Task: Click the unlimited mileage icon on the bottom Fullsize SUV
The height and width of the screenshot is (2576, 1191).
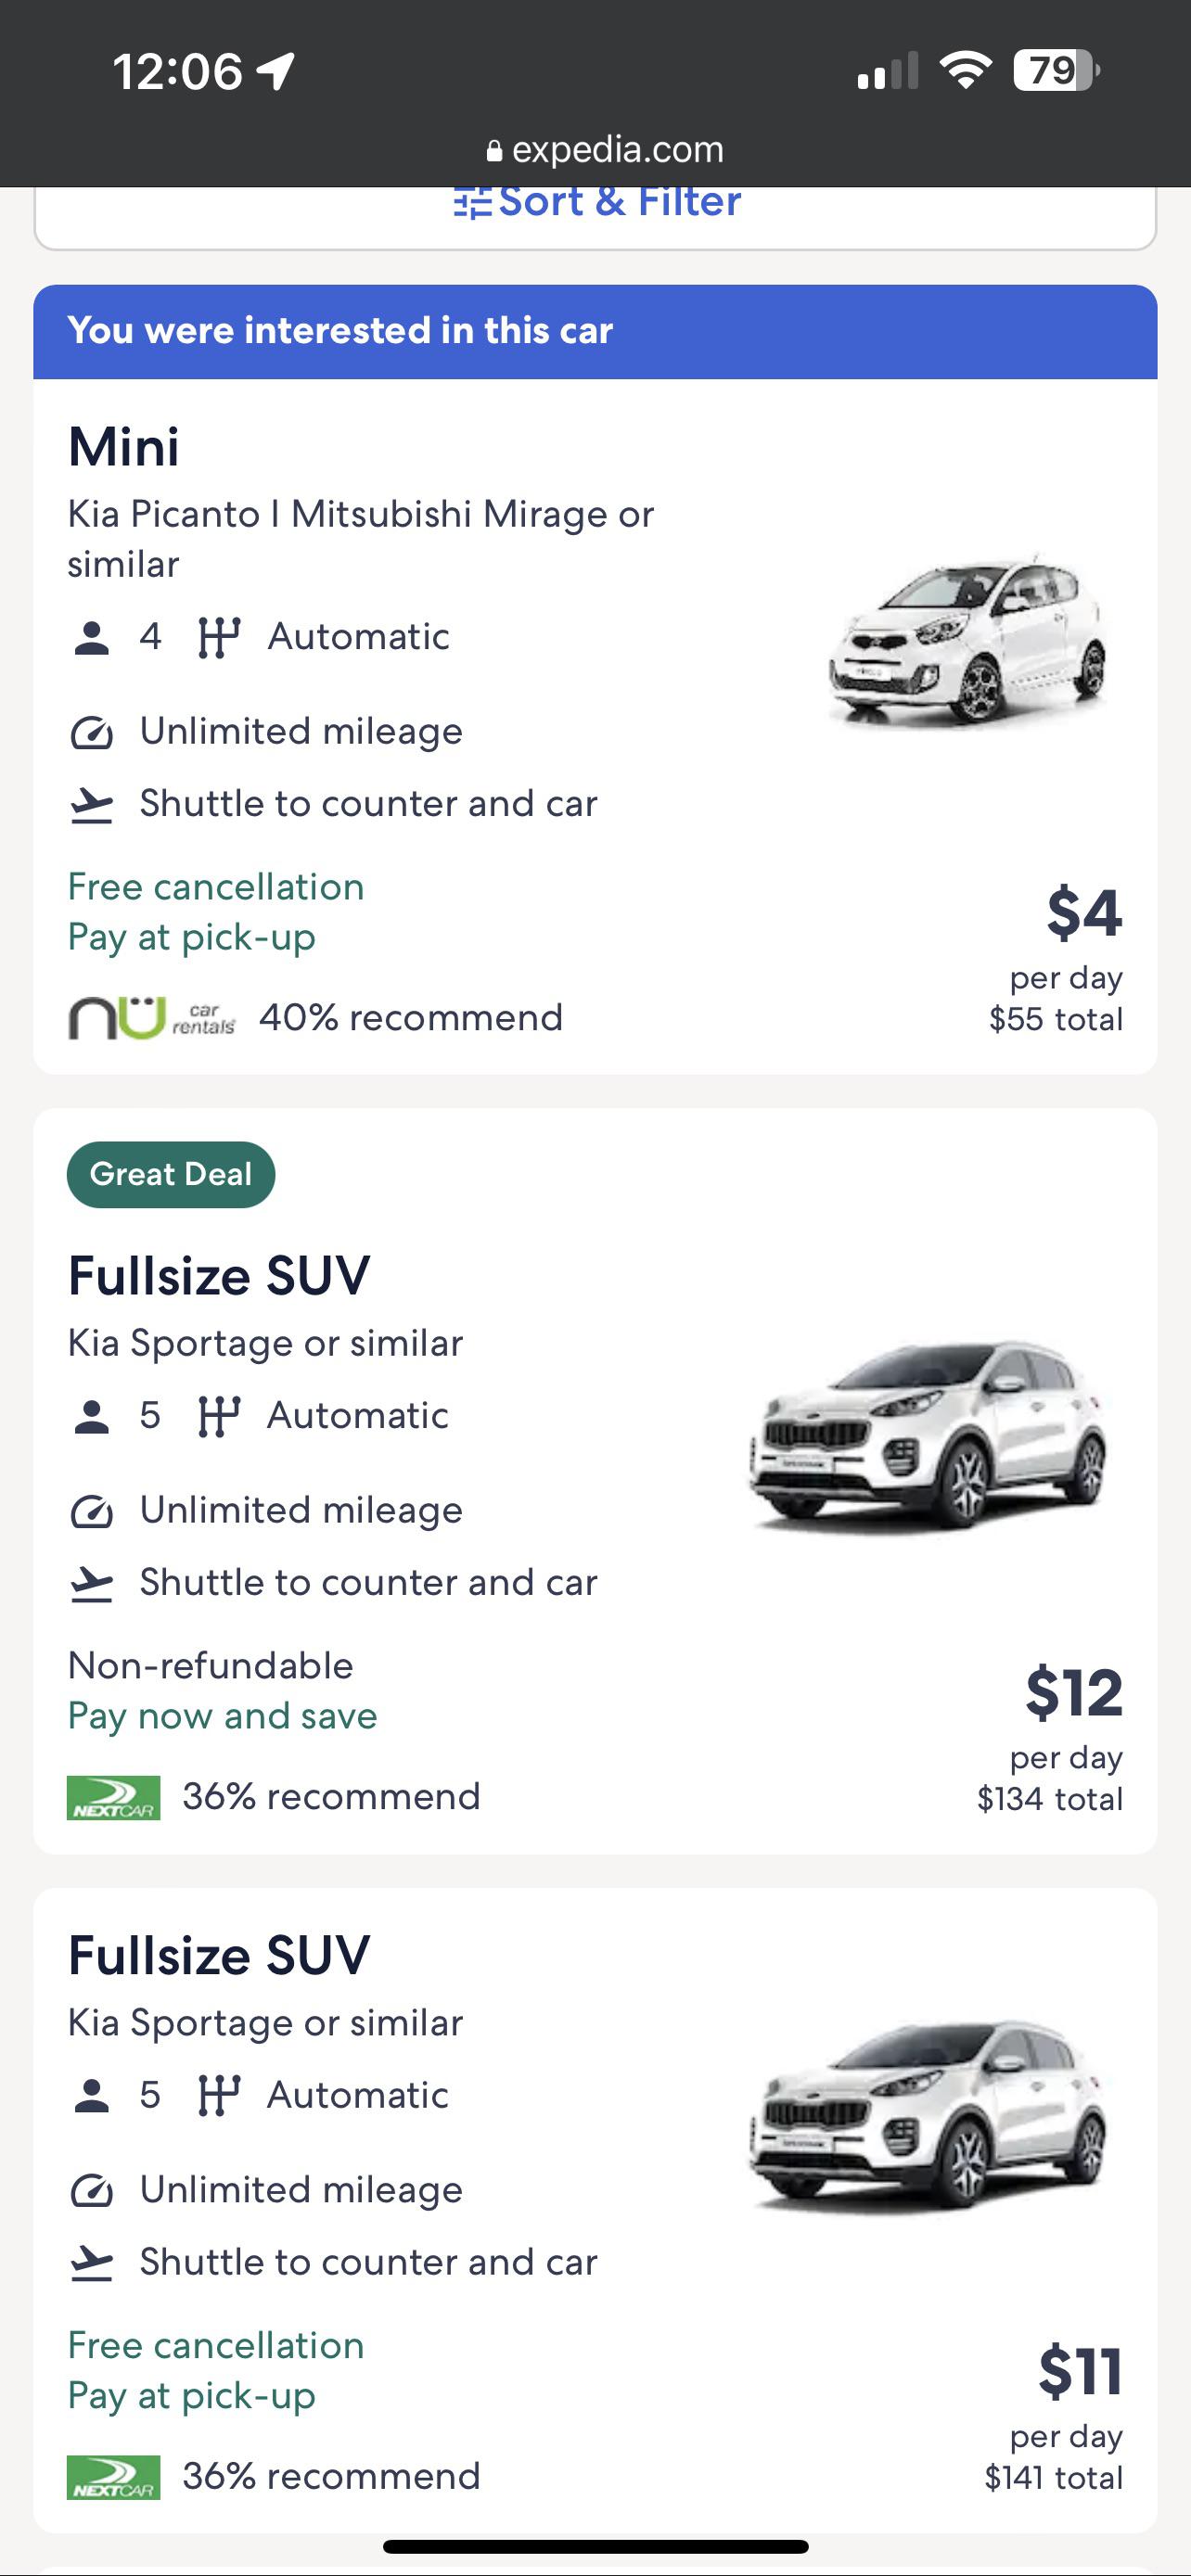Action: tap(93, 2189)
